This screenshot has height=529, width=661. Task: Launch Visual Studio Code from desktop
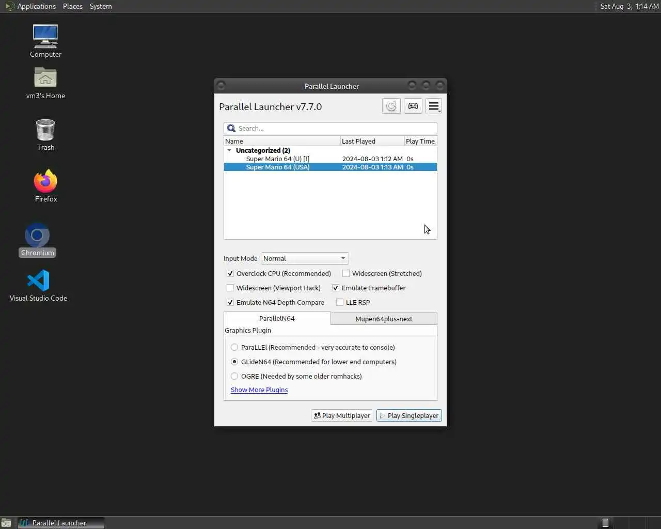38,286
